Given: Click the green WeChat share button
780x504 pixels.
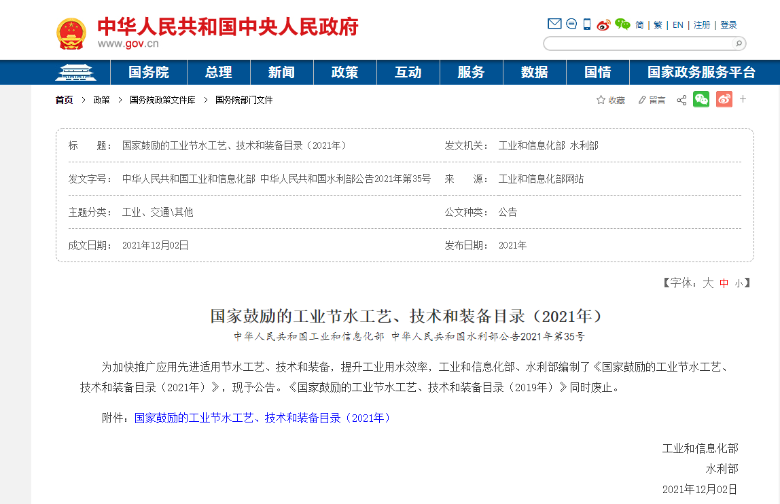Looking at the screenshot, I should pyautogui.click(x=701, y=100).
